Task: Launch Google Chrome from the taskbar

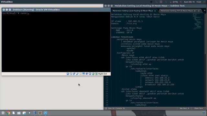Action: [x=8, y=113]
